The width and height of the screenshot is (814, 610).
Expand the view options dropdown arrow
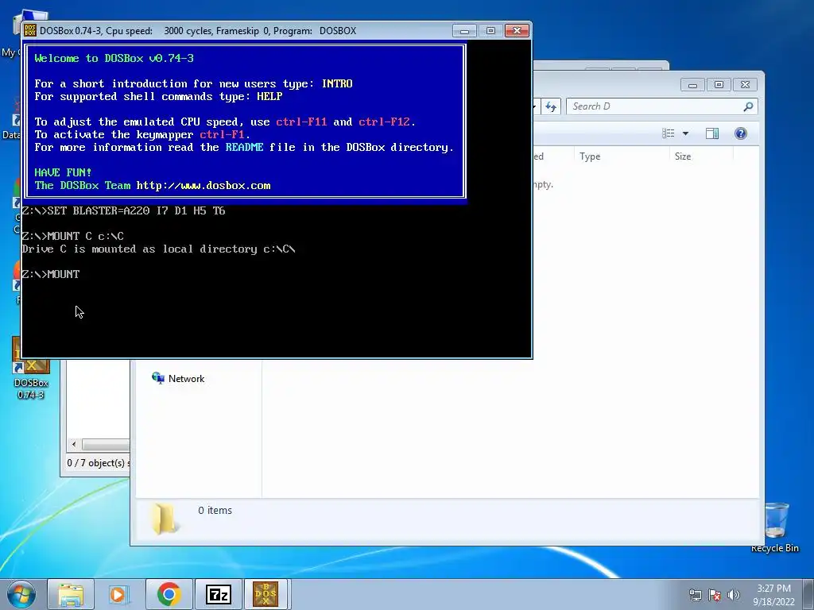pyautogui.click(x=685, y=133)
